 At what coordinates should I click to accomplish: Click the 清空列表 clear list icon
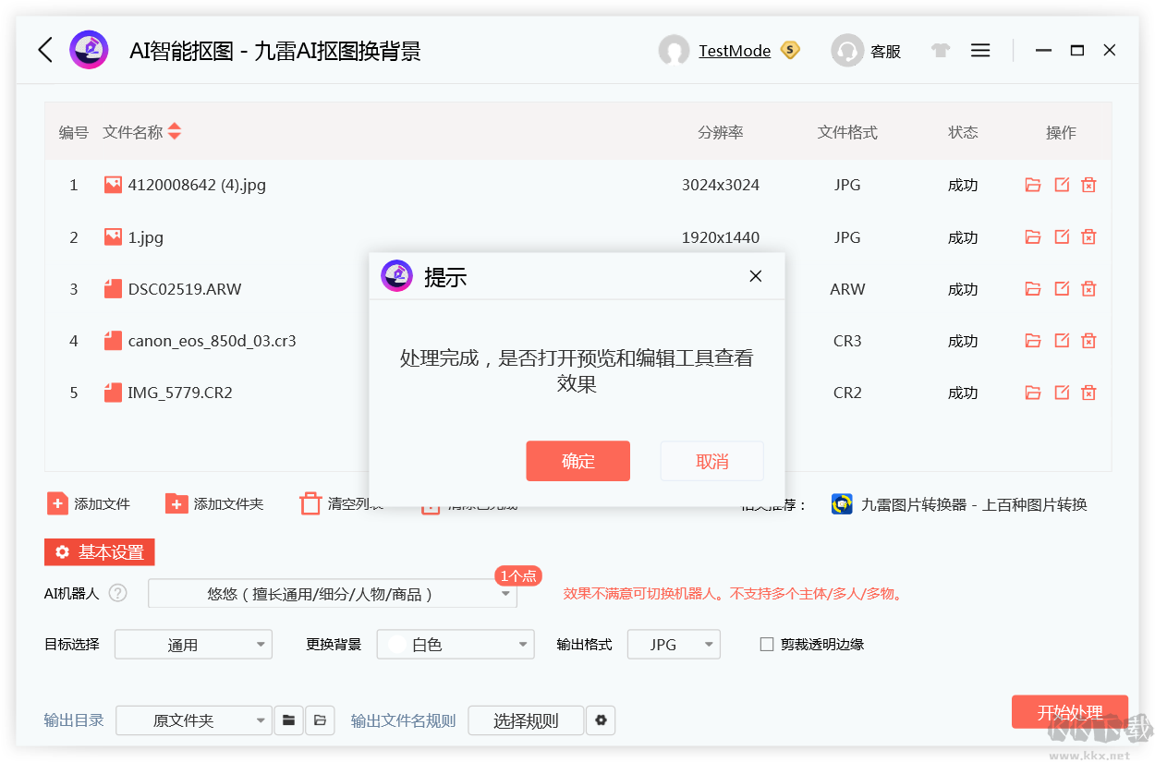click(x=311, y=503)
